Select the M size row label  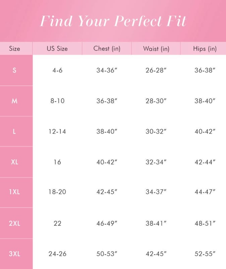click(x=14, y=101)
